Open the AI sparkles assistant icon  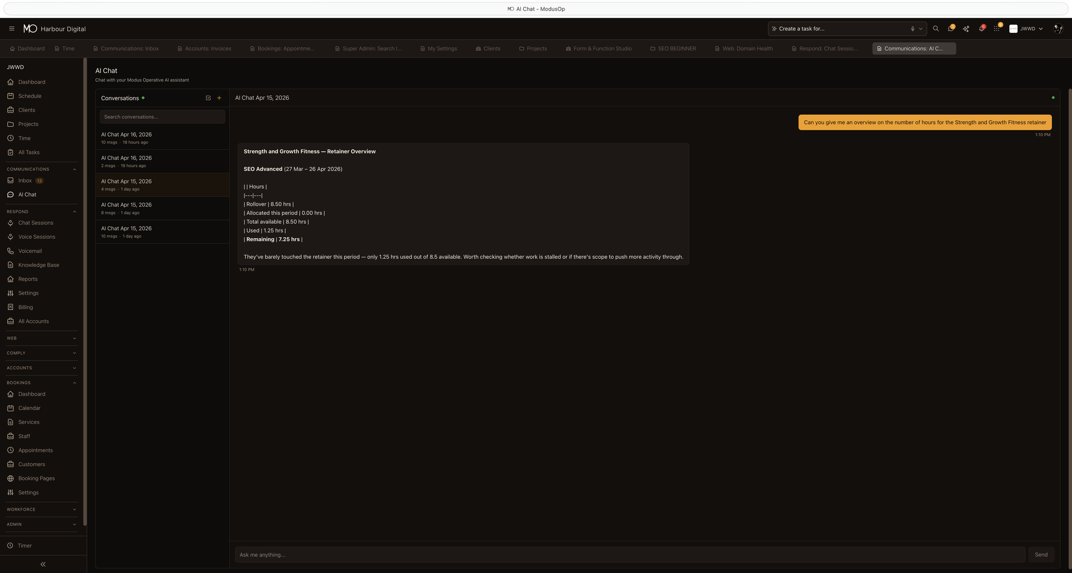pyautogui.click(x=966, y=28)
